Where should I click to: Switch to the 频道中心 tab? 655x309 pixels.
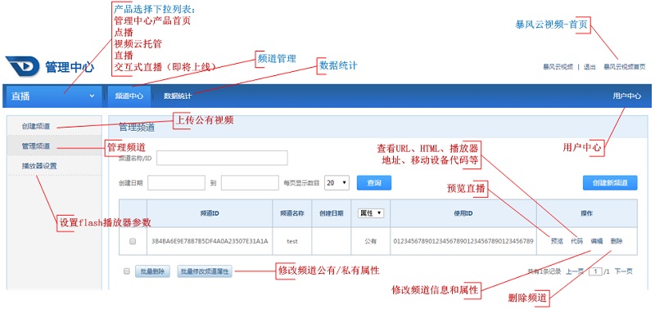point(129,96)
